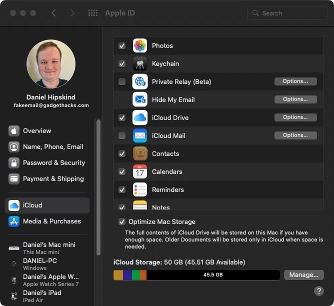Viewport: 334px width, 306px height.
Task: Click the sidebar vertical scrollbar
Action: pyautogui.click(x=98, y=187)
